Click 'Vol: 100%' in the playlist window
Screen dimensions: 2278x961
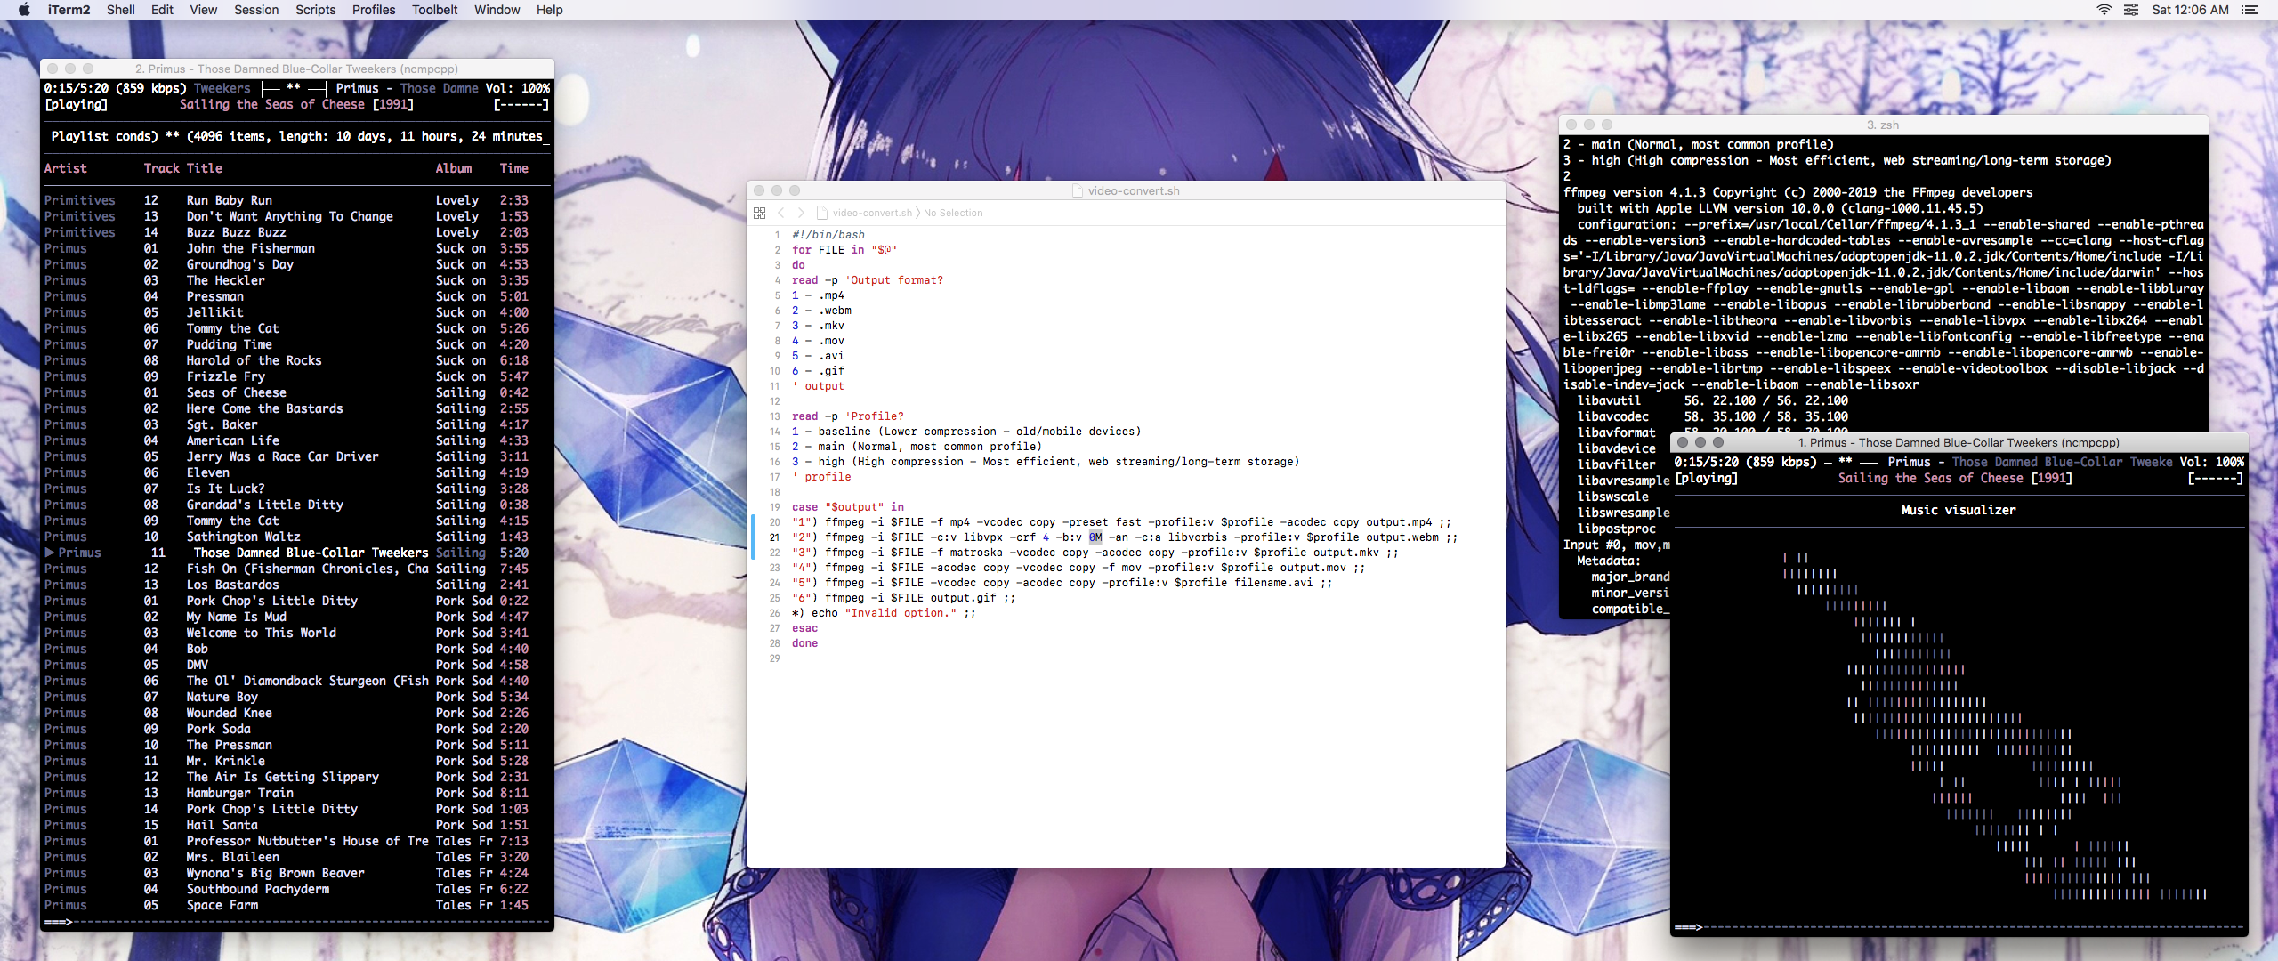click(517, 88)
